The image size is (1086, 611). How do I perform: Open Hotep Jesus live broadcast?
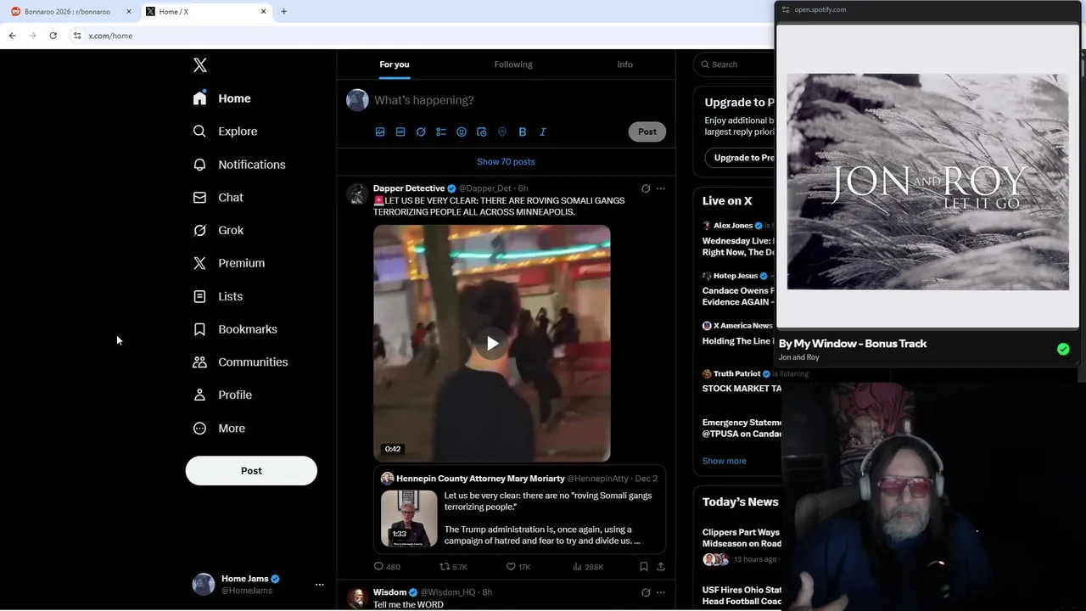tap(738, 289)
